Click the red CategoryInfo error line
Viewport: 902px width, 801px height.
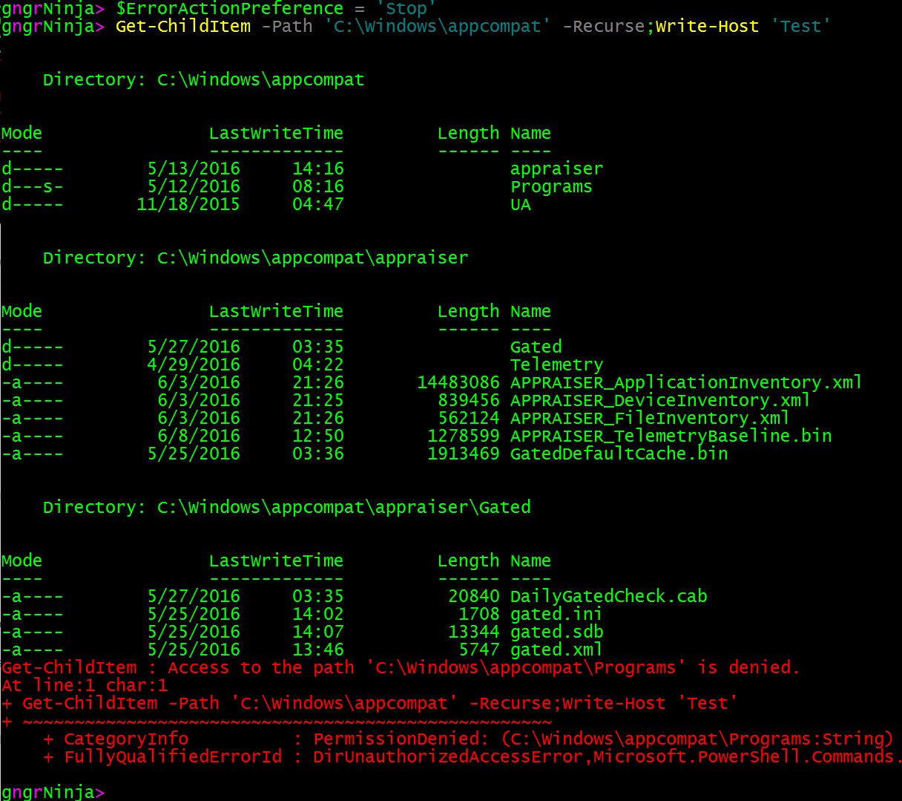467,739
